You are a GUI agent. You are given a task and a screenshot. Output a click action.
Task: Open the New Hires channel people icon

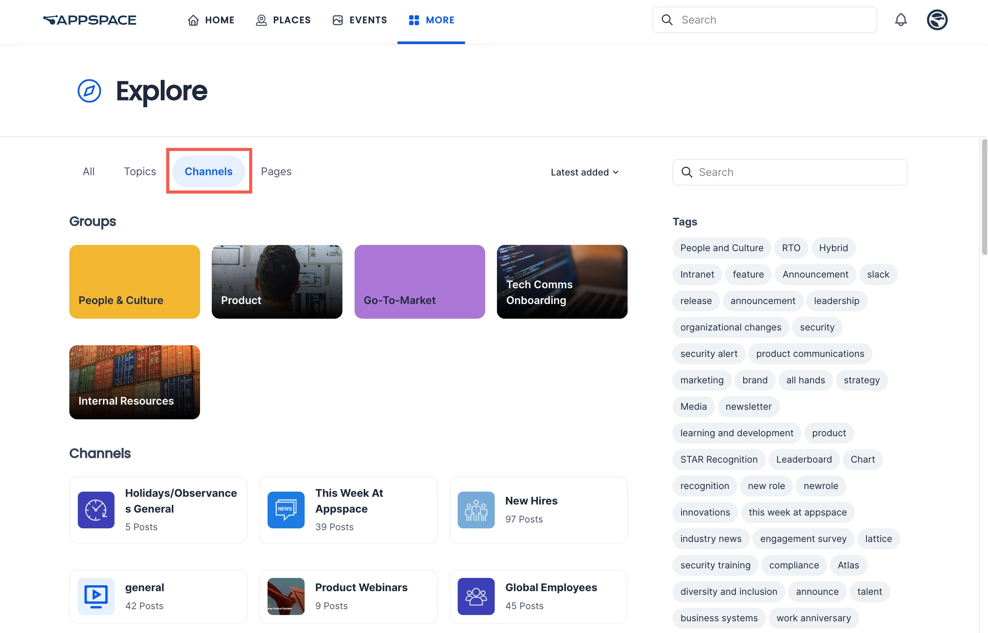point(476,510)
